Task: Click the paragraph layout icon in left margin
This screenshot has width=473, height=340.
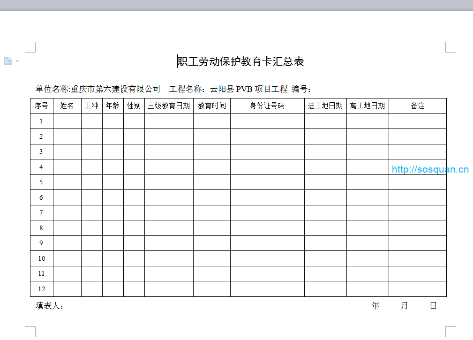Action: [8, 61]
